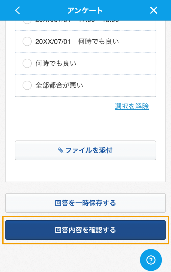Save temporarily with 回答を一時保存する

(x=85, y=203)
